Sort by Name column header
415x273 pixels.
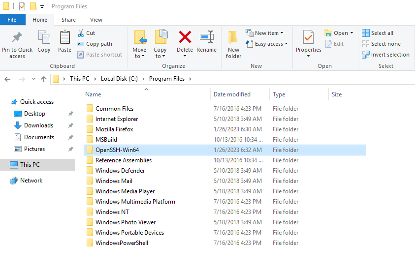(x=147, y=94)
